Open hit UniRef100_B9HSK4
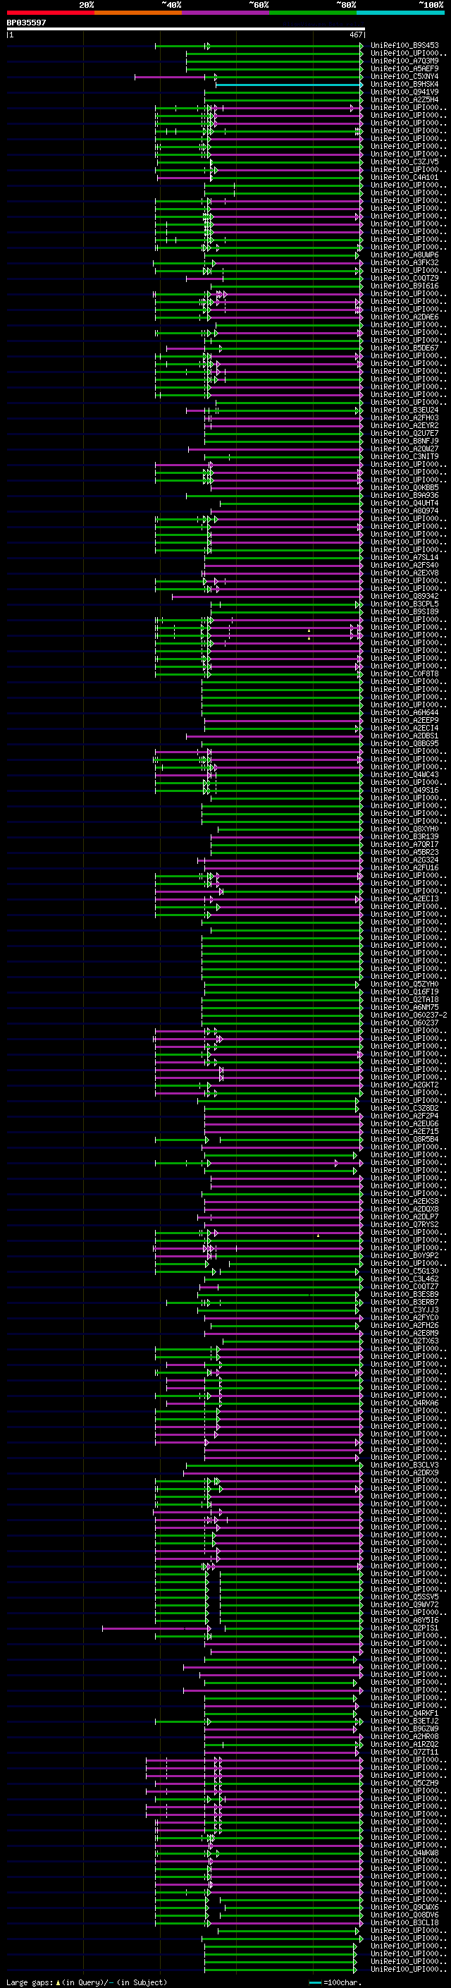The width and height of the screenshot is (451, 1988). [404, 85]
